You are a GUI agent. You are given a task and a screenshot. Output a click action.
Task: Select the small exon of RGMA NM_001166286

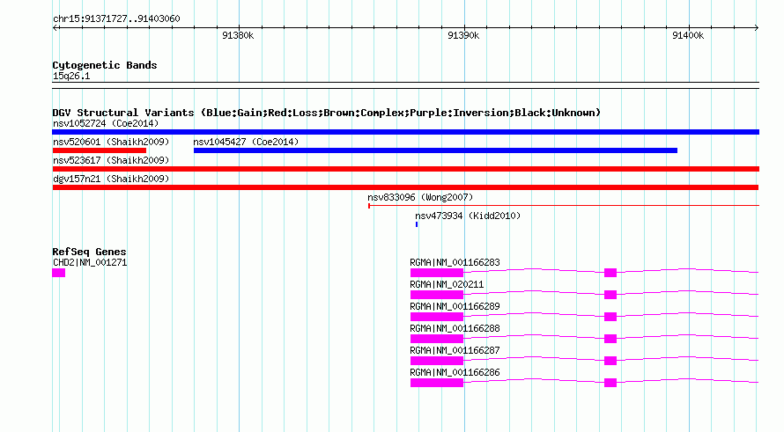[610, 383]
